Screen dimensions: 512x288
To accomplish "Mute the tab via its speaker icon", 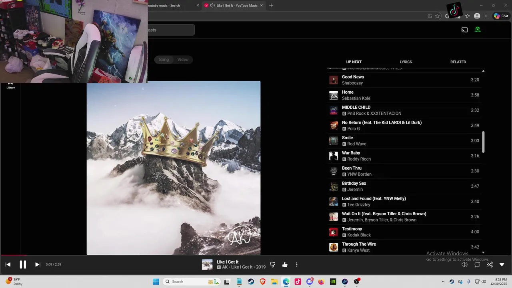I will 212,6.
